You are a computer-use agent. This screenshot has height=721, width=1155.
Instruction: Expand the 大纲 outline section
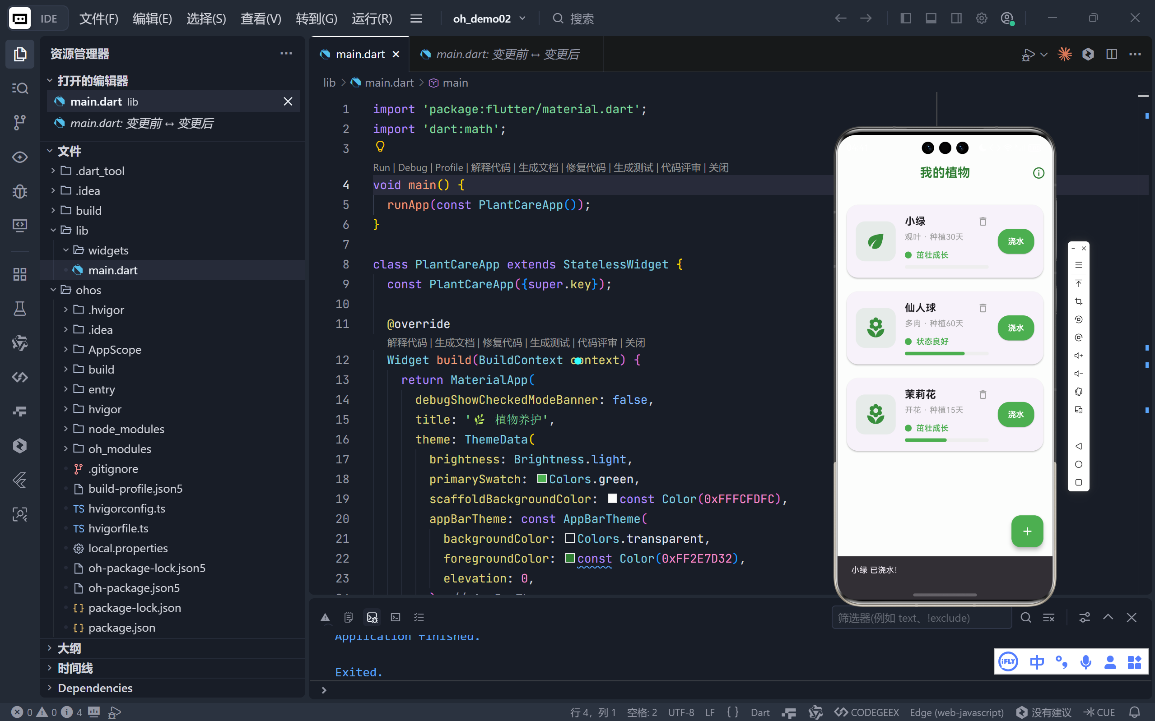point(69,648)
